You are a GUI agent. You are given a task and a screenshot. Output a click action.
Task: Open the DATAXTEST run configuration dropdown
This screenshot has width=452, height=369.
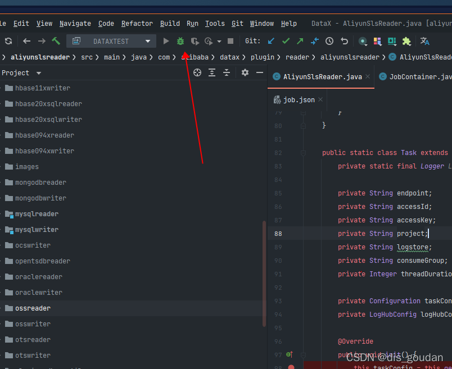(111, 41)
